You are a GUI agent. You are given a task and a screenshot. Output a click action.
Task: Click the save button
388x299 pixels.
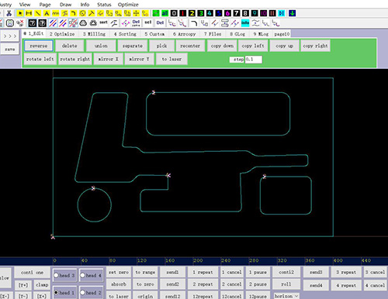10,49
